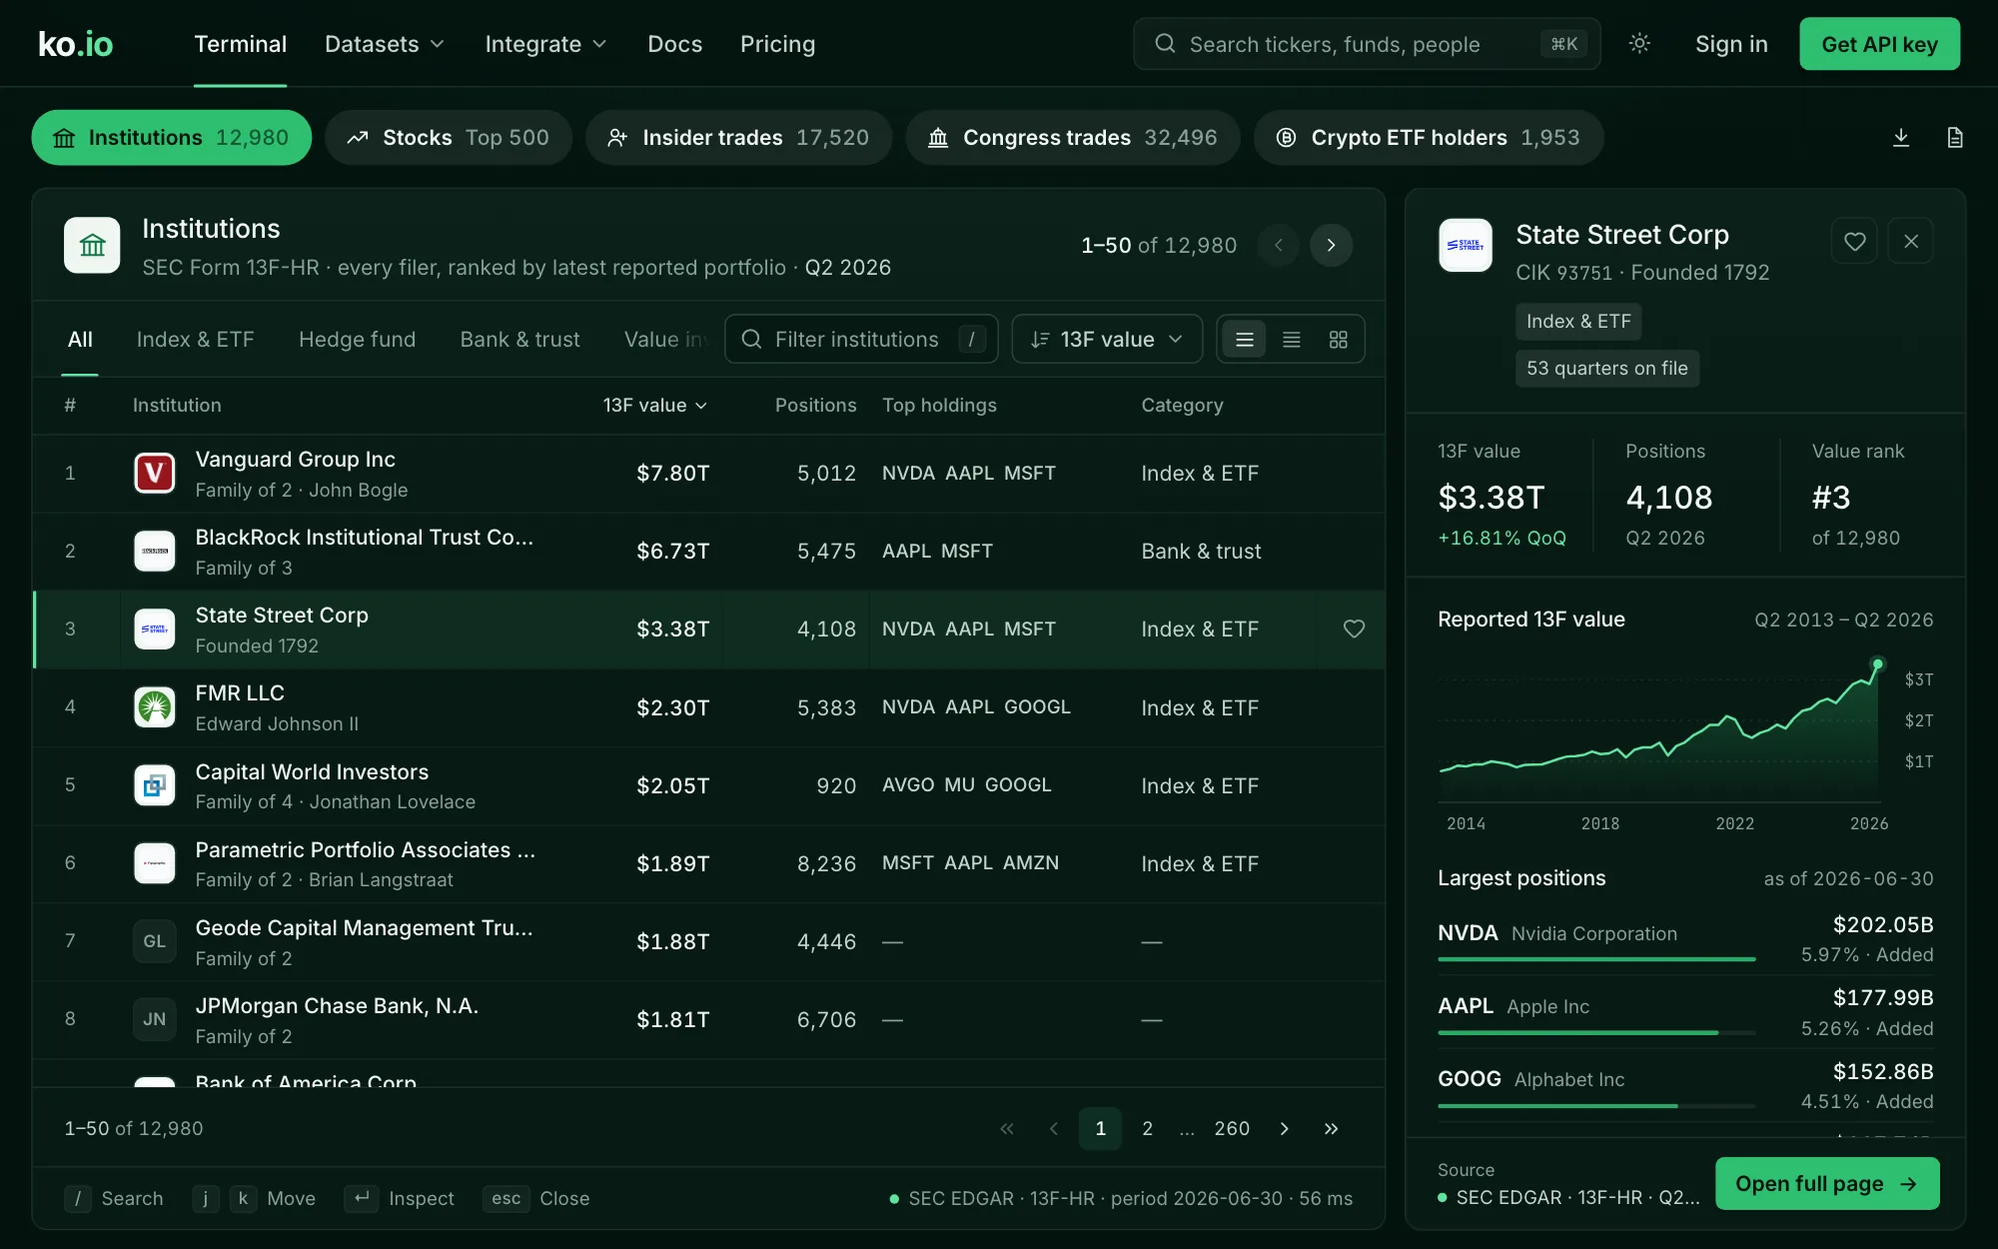Focus the Search tickers, funds, people field
Viewport: 1998px width, 1249px height.
(x=1367, y=44)
